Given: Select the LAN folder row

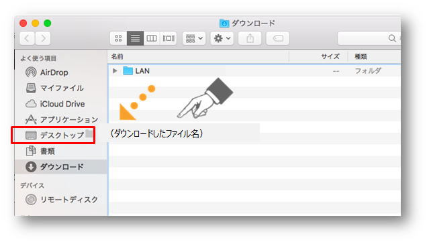Looking at the screenshot, I should point(254,71).
